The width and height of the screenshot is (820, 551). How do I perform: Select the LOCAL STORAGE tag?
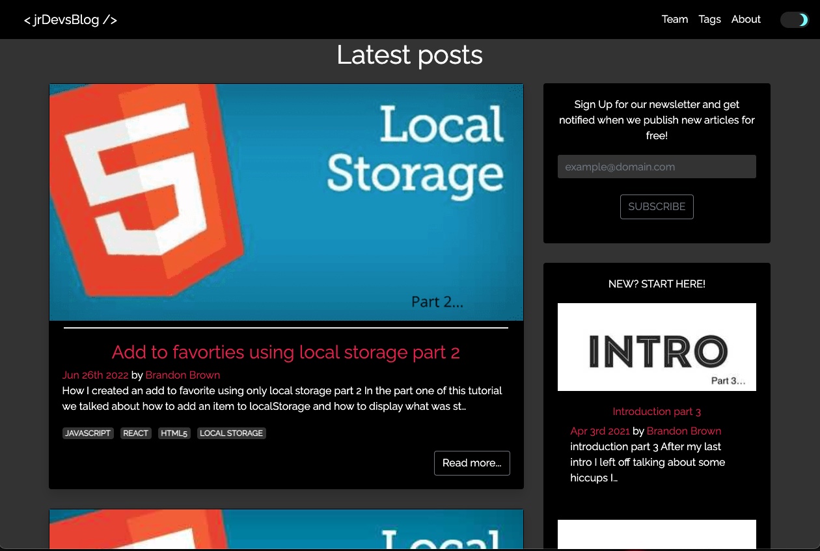click(x=232, y=433)
